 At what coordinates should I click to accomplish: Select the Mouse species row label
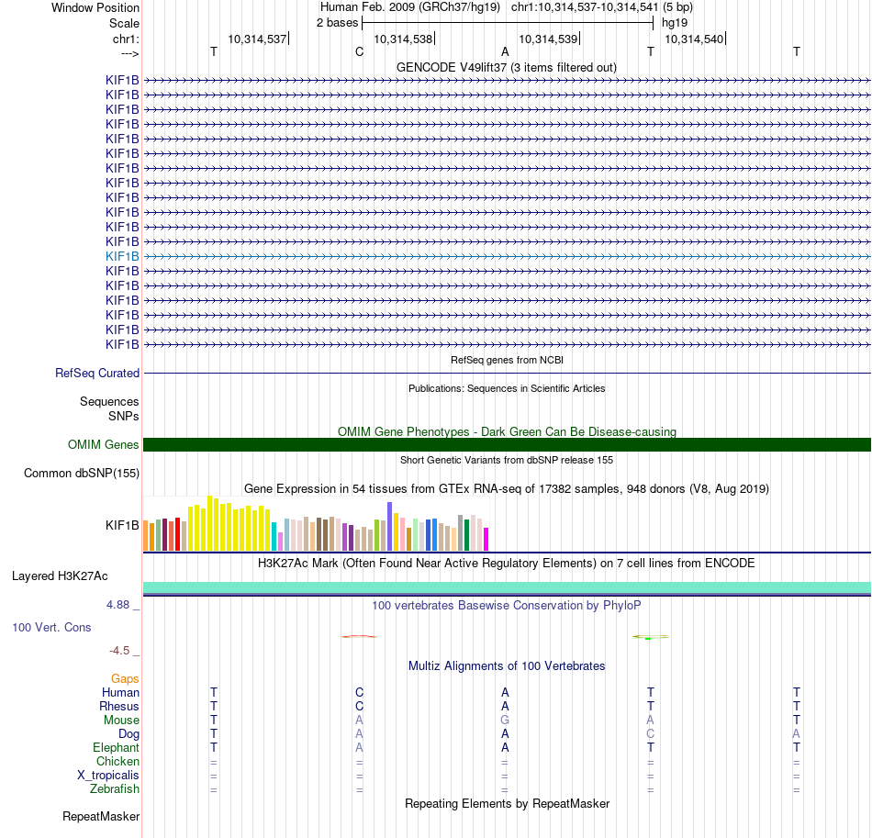[121, 721]
